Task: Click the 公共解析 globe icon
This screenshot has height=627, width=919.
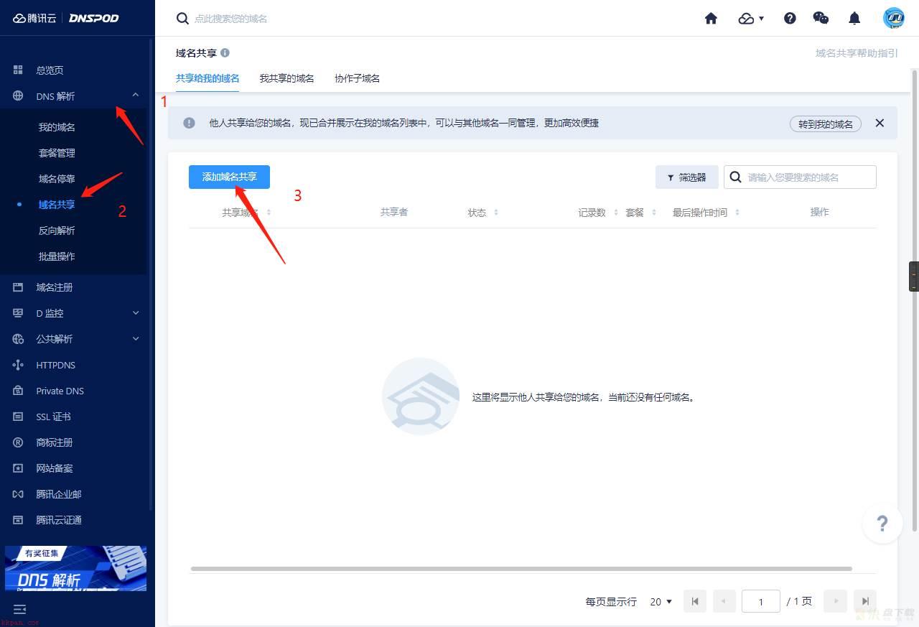Action: coord(18,339)
